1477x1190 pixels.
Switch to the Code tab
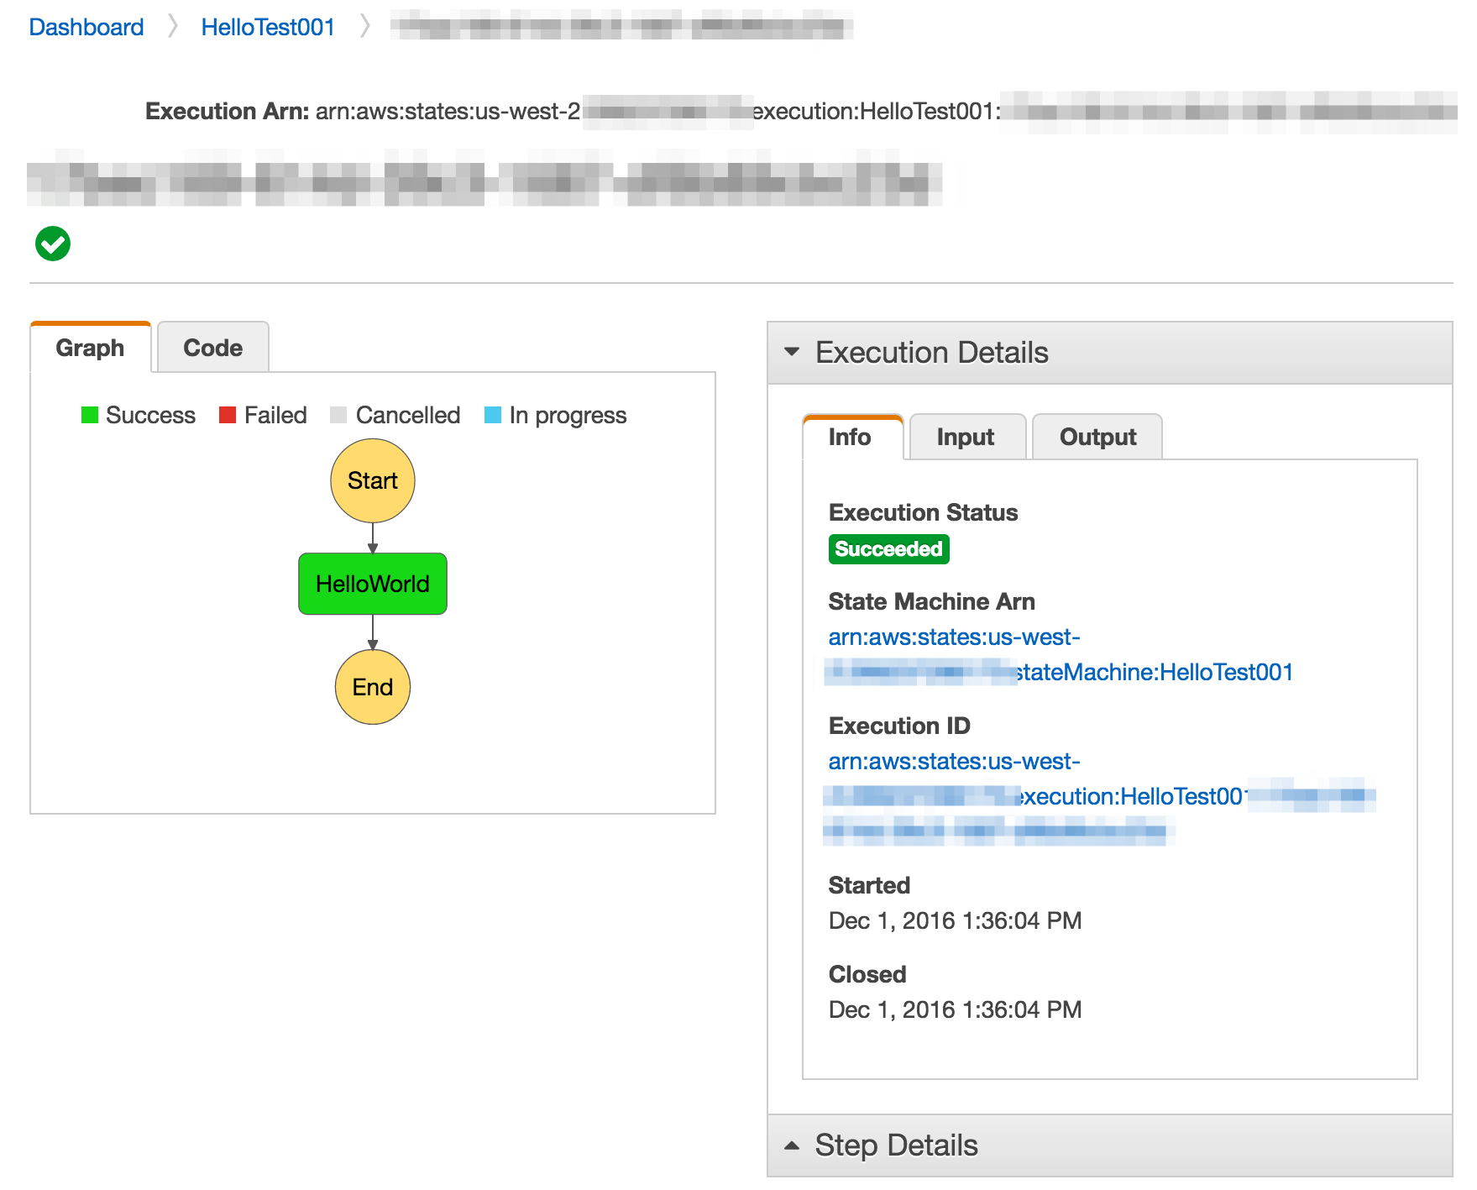212,348
